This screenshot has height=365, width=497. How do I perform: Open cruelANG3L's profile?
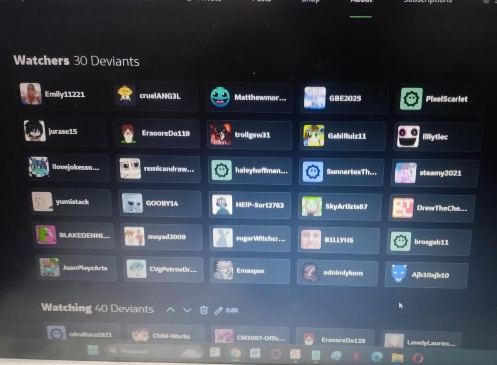pos(156,96)
